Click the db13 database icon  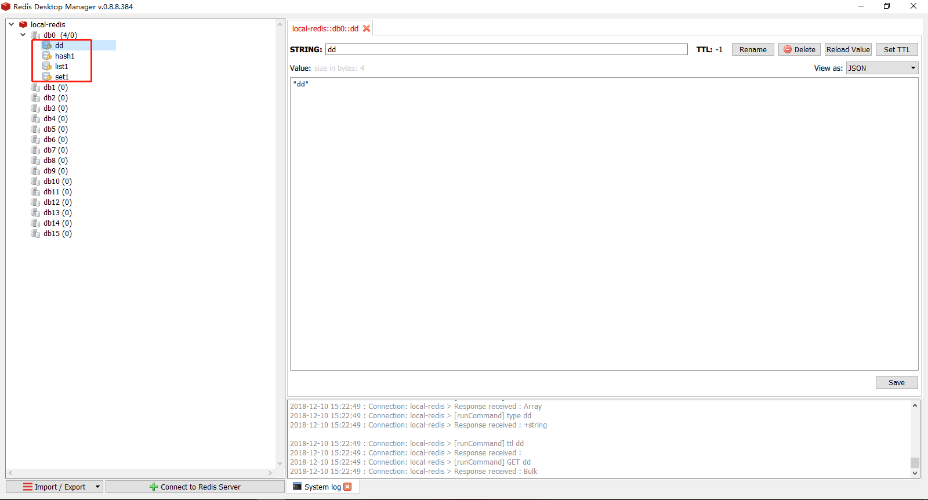click(x=35, y=213)
